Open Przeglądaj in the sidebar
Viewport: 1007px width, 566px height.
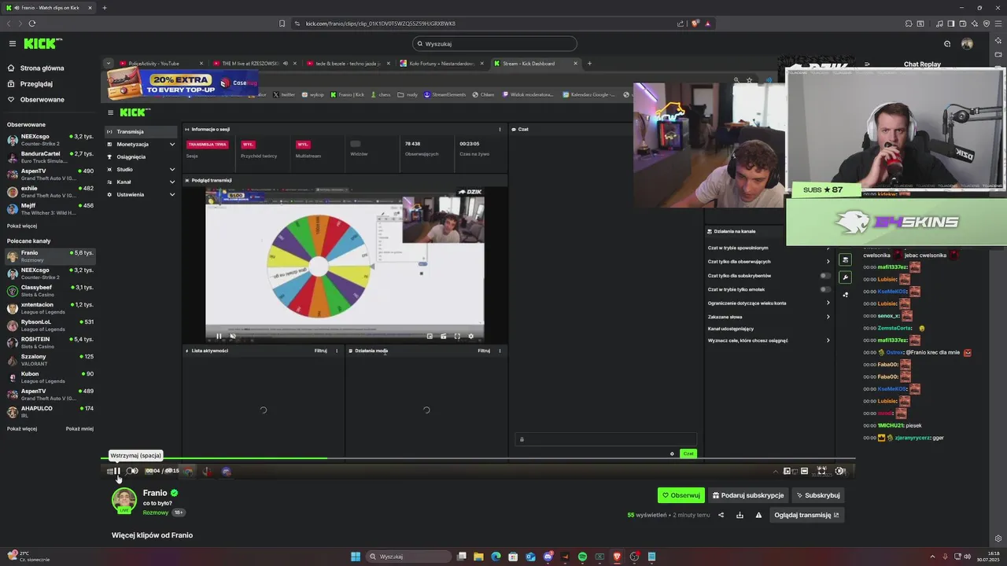[x=36, y=84]
